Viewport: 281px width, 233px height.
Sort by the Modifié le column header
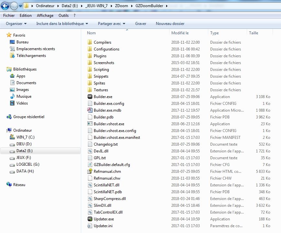click(x=189, y=33)
